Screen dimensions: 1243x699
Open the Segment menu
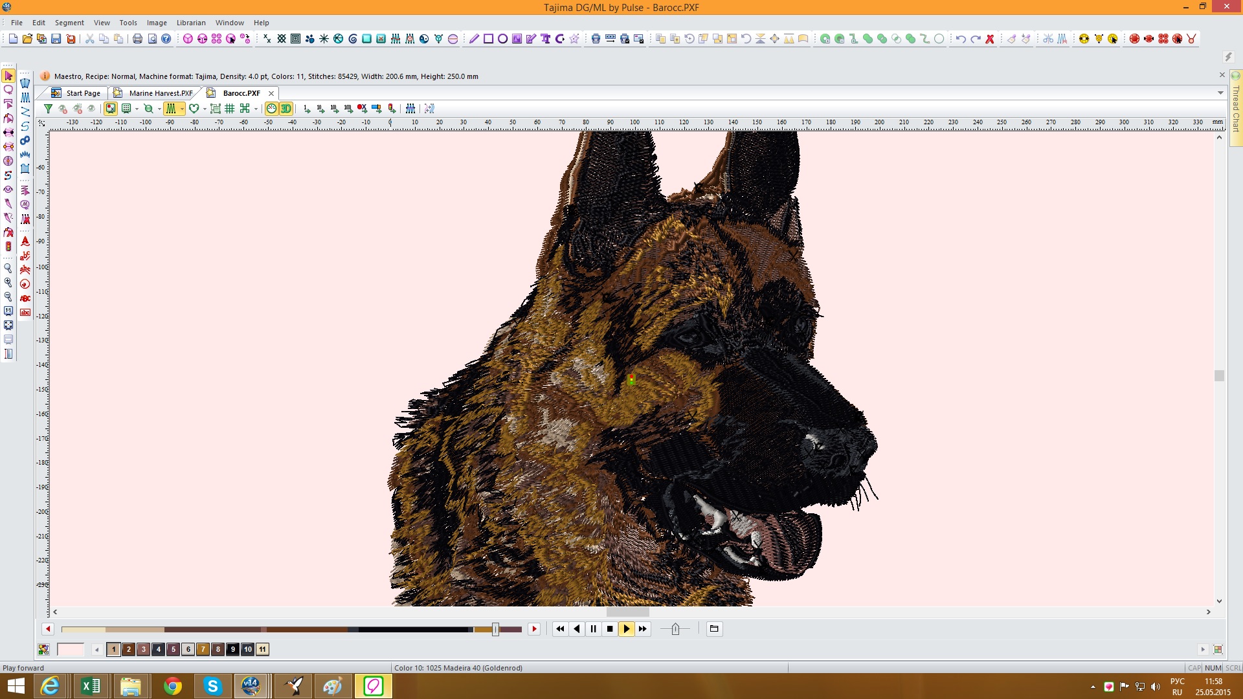point(69,23)
